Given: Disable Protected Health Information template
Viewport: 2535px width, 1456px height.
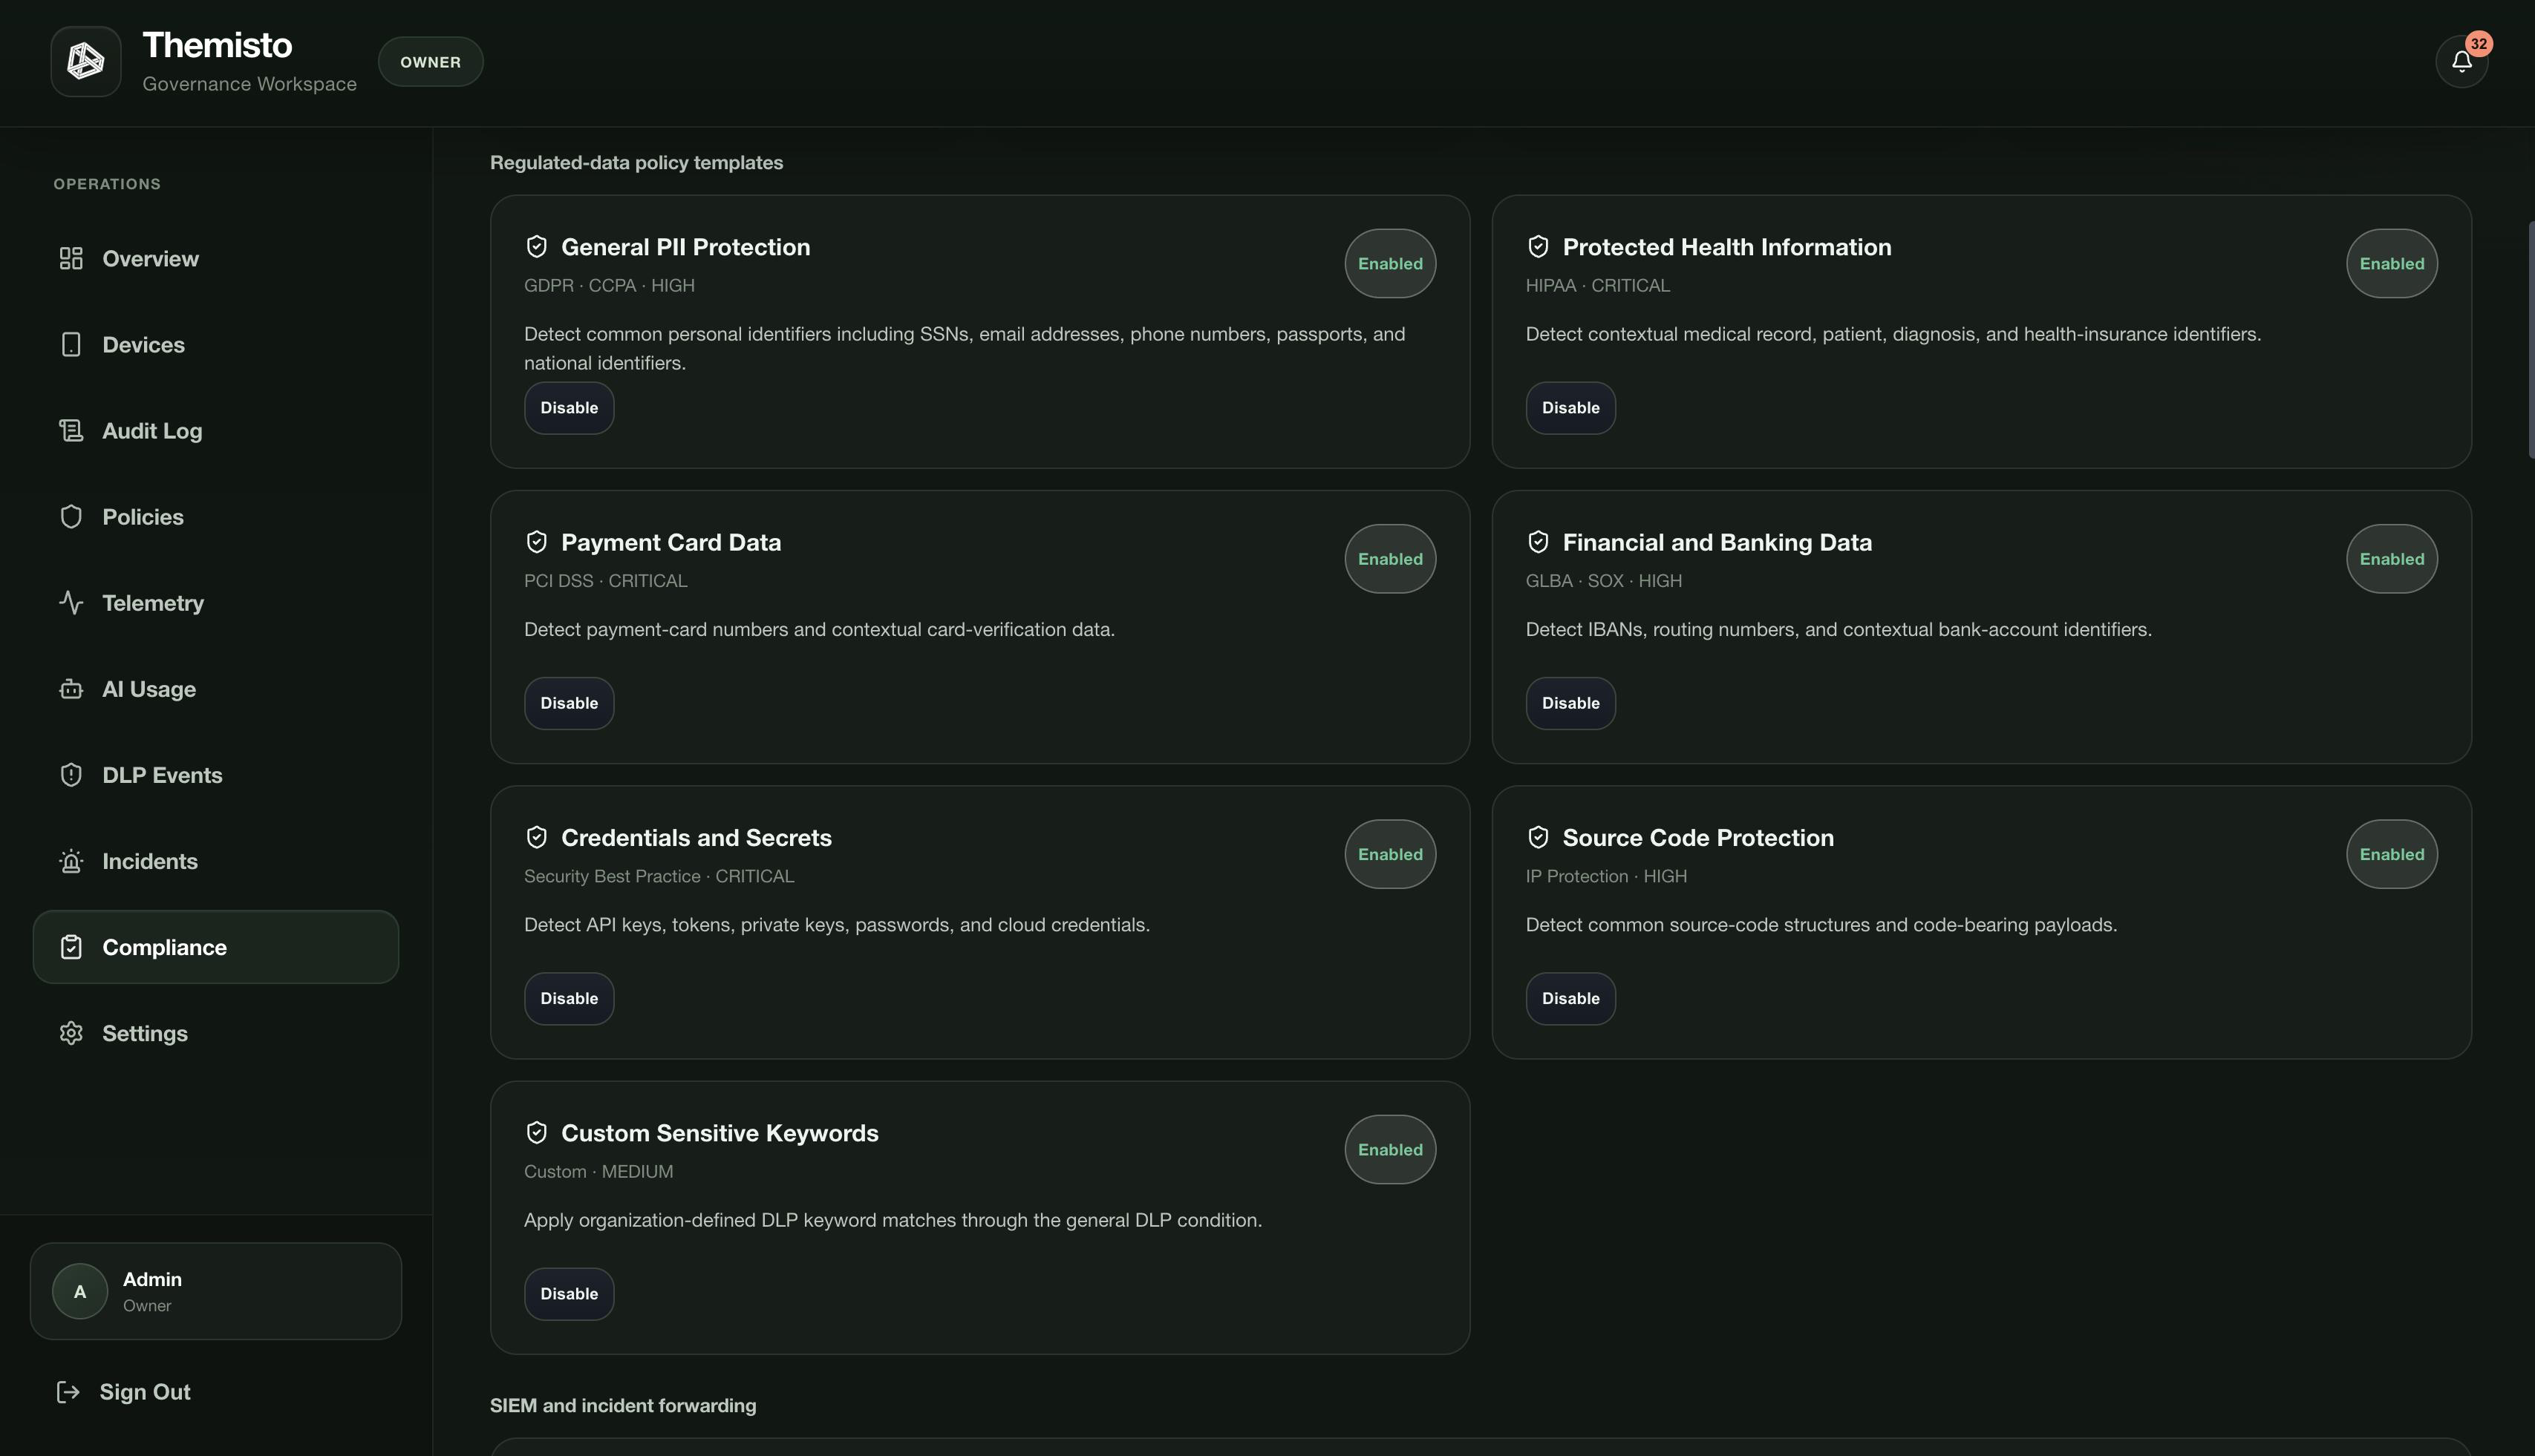Looking at the screenshot, I should [x=1570, y=408].
